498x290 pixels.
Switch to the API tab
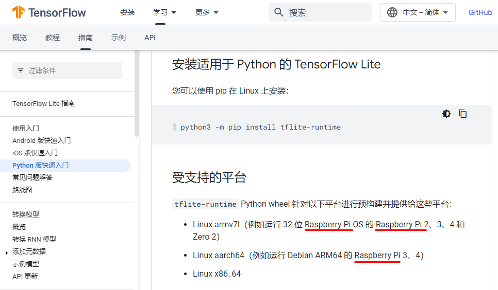(x=150, y=38)
